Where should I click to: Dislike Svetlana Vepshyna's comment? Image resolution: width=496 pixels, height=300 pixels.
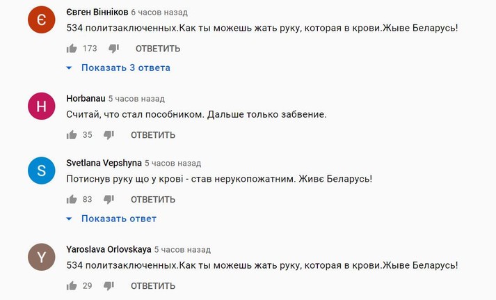[x=109, y=200]
